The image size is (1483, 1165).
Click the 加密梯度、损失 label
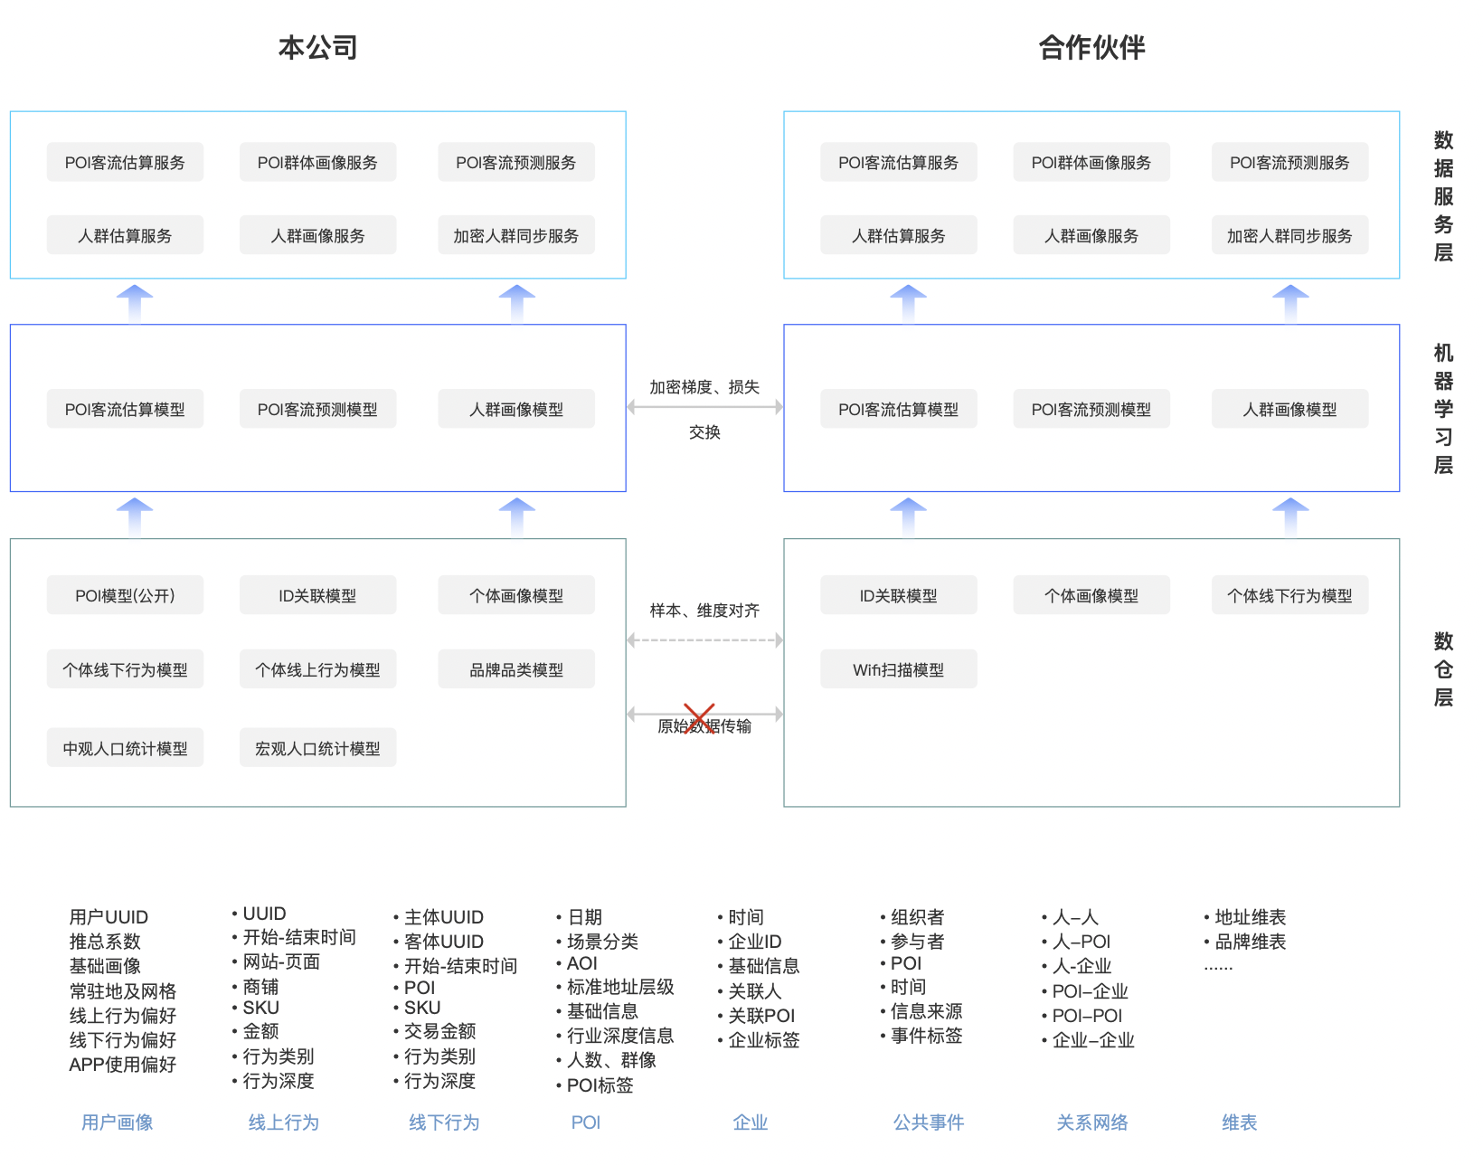[704, 387]
